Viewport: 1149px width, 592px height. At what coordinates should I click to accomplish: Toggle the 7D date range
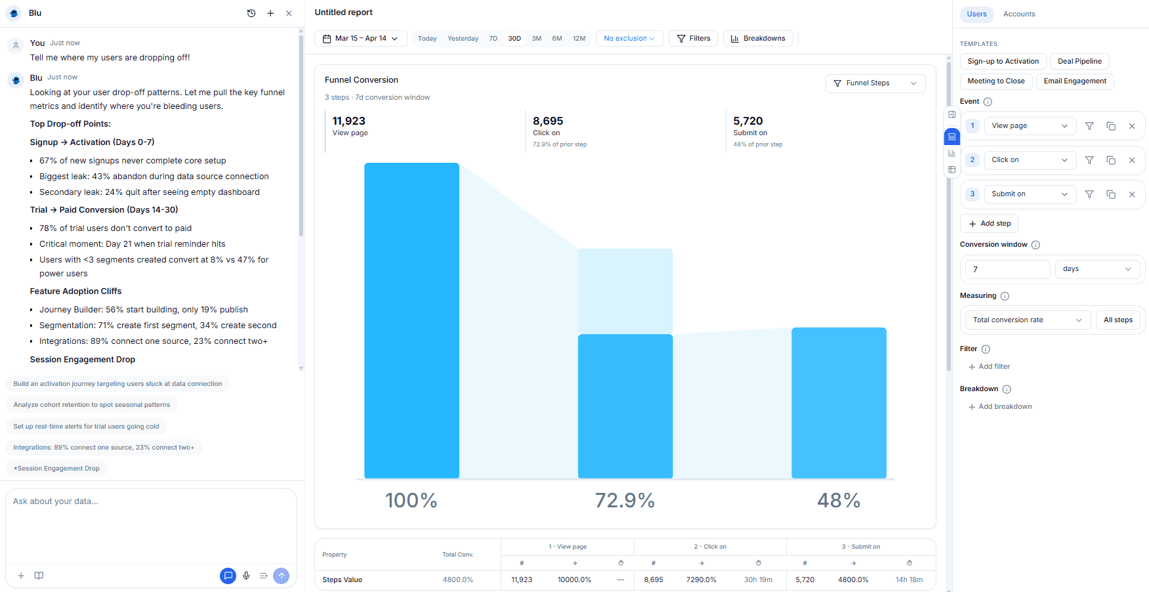(493, 38)
